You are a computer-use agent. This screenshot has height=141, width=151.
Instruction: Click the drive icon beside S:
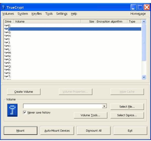[6, 73]
